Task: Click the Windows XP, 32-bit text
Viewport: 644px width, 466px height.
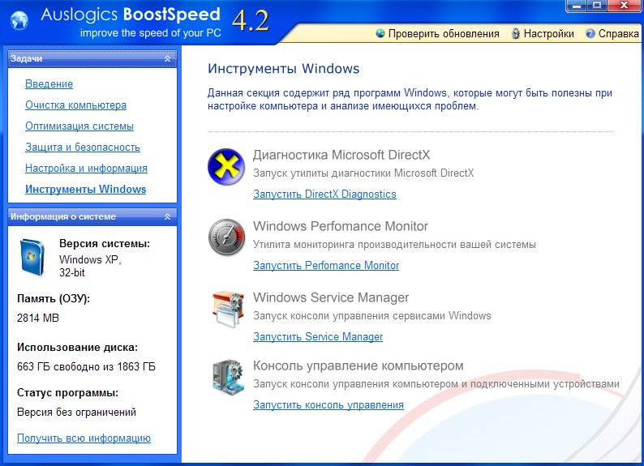Action: [x=90, y=266]
